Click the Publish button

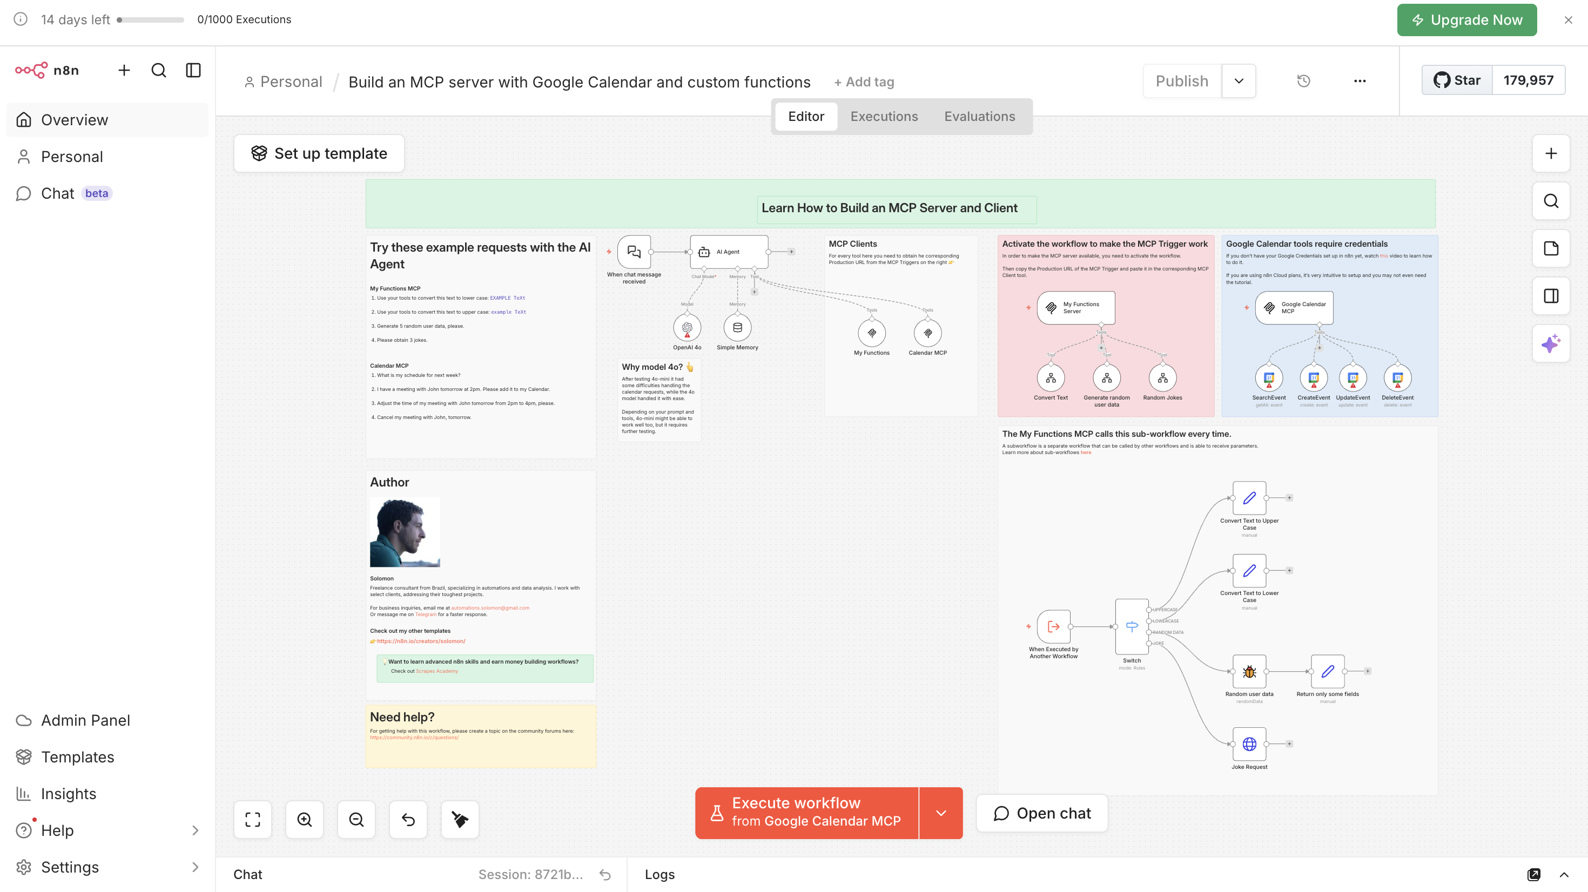(1182, 81)
